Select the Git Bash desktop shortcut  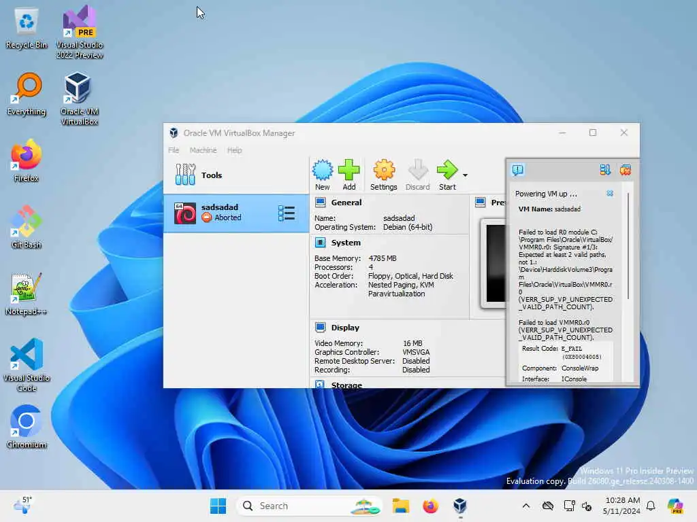27,227
